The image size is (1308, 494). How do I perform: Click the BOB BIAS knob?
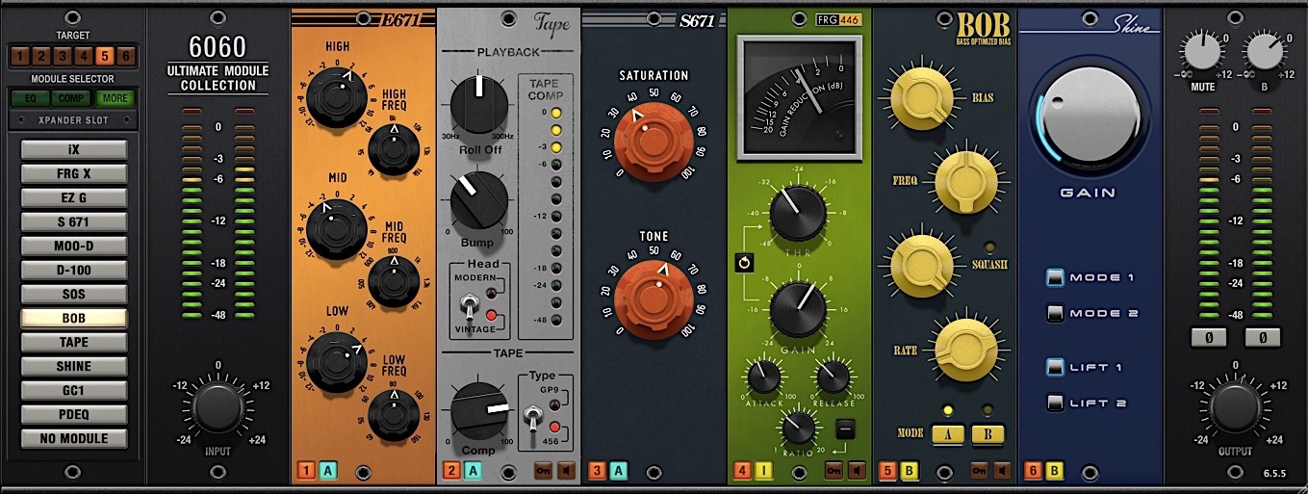point(920,99)
